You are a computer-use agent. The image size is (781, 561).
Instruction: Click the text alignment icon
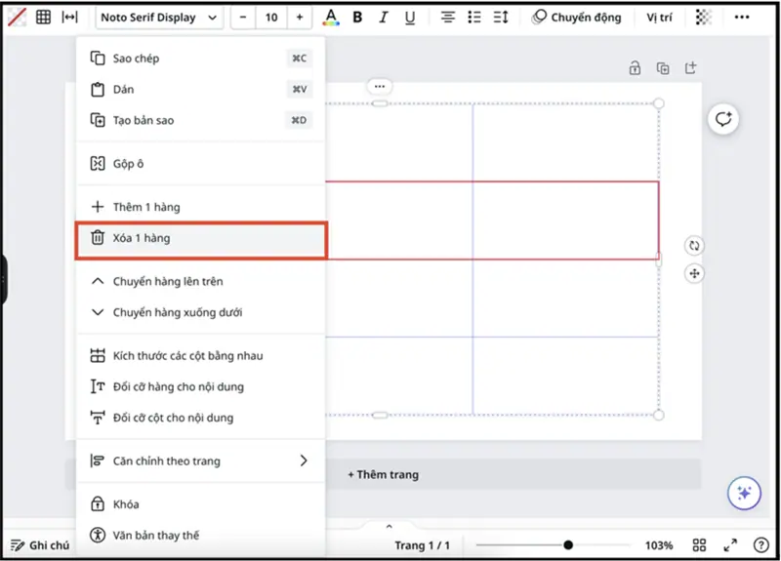click(x=448, y=18)
